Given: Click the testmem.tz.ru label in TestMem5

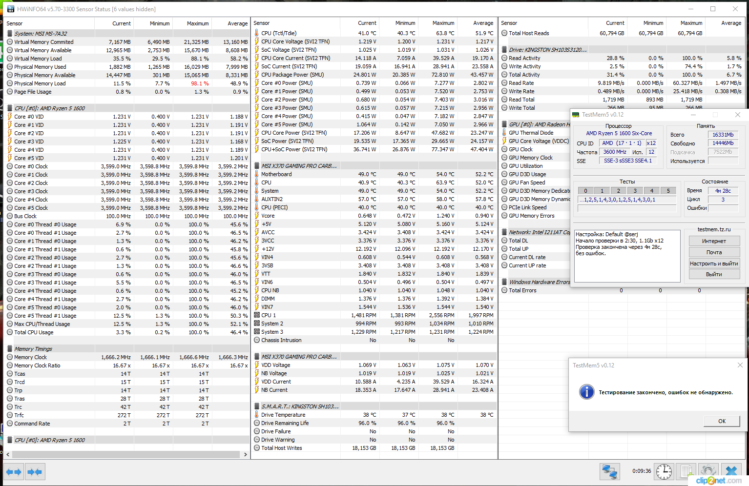Looking at the screenshot, I should coord(714,229).
